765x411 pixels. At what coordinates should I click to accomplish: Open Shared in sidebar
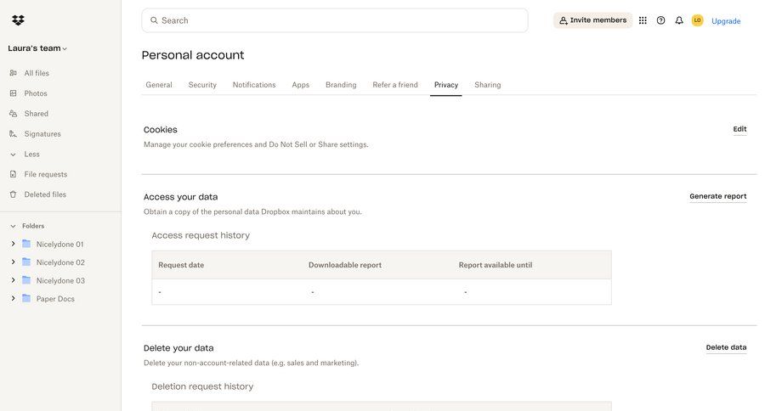click(36, 114)
